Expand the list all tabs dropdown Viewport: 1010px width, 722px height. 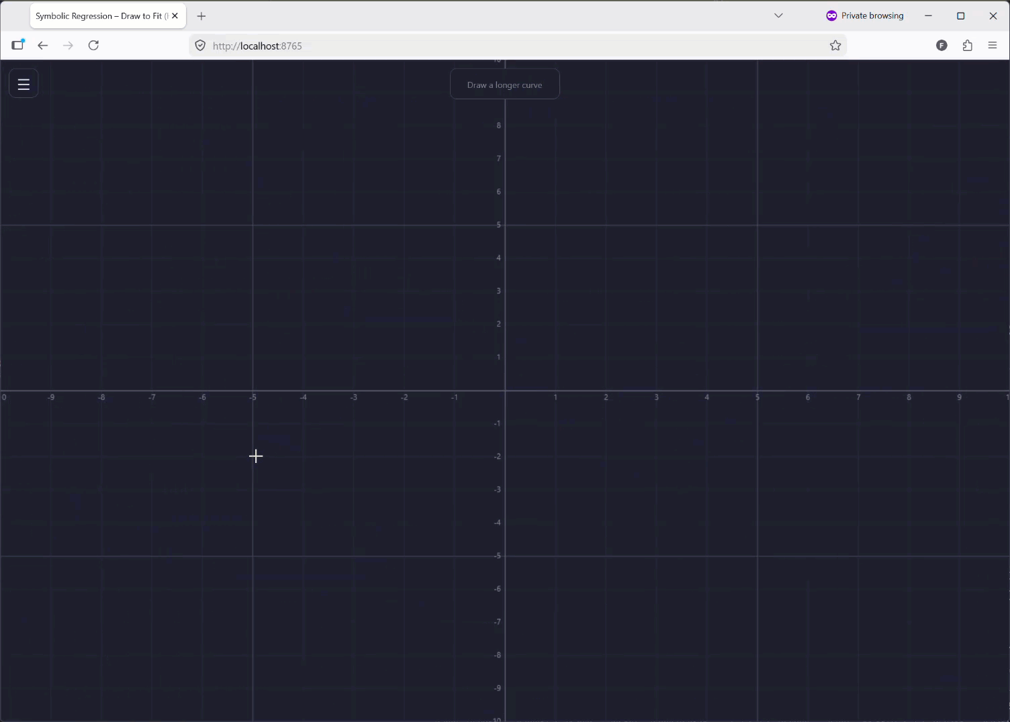[x=778, y=15]
